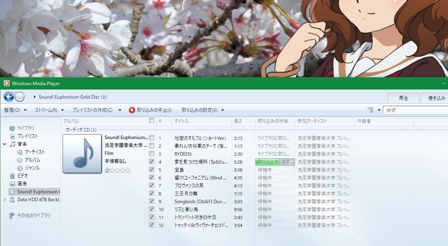Rate the album five stars
This screenshot has height=246, width=448.
[x=128, y=170]
